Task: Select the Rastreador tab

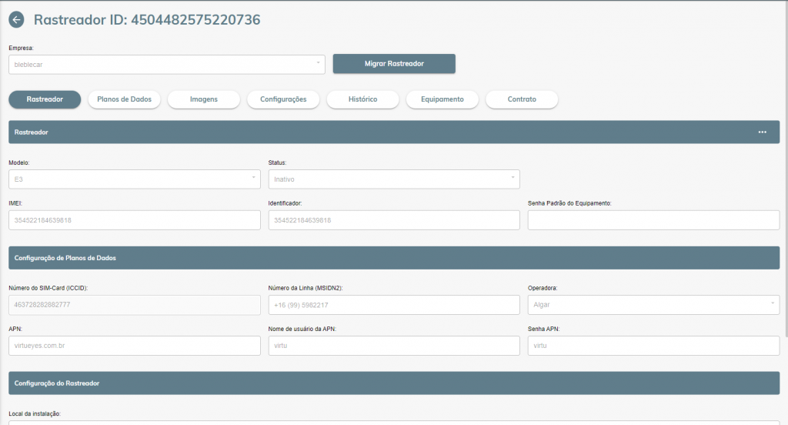Action: [x=45, y=99]
